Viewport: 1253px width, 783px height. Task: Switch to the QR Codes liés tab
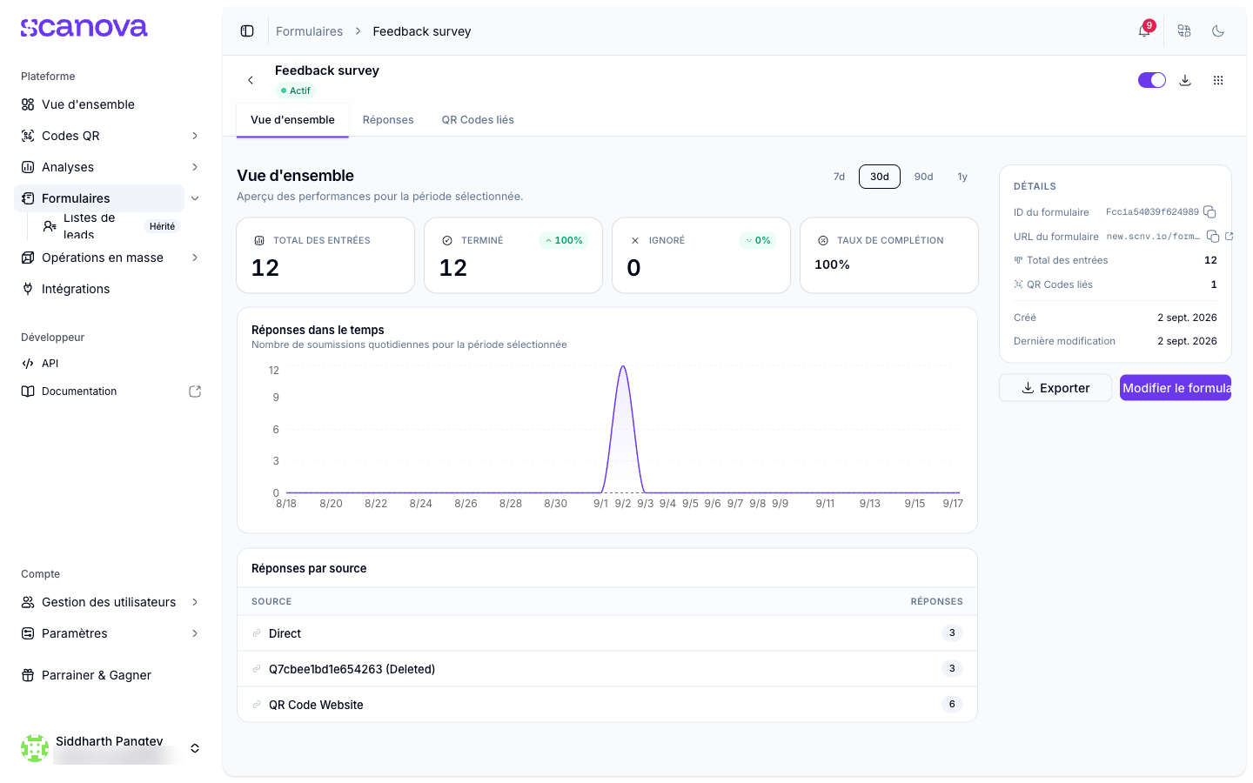pos(478,120)
